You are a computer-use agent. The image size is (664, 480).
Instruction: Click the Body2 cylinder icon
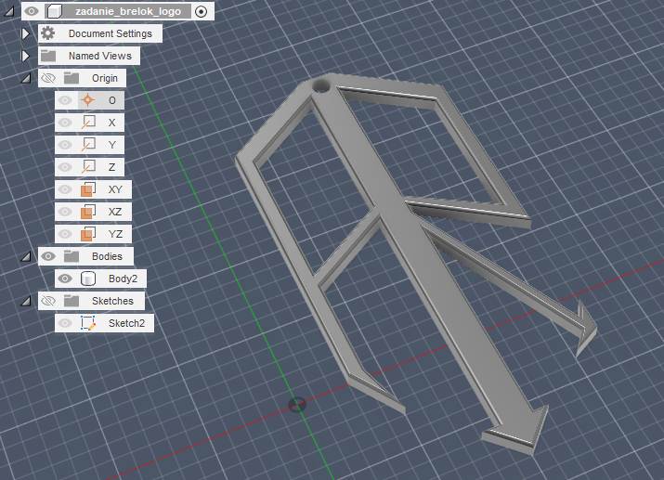pyautogui.click(x=88, y=279)
